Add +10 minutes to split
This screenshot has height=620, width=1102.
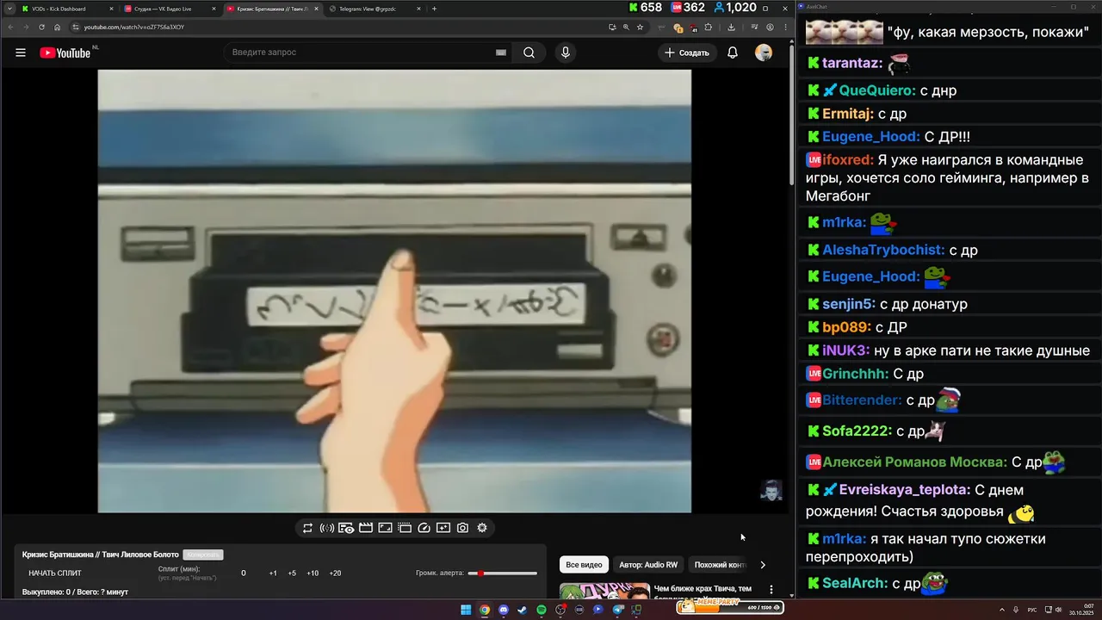click(313, 573)
